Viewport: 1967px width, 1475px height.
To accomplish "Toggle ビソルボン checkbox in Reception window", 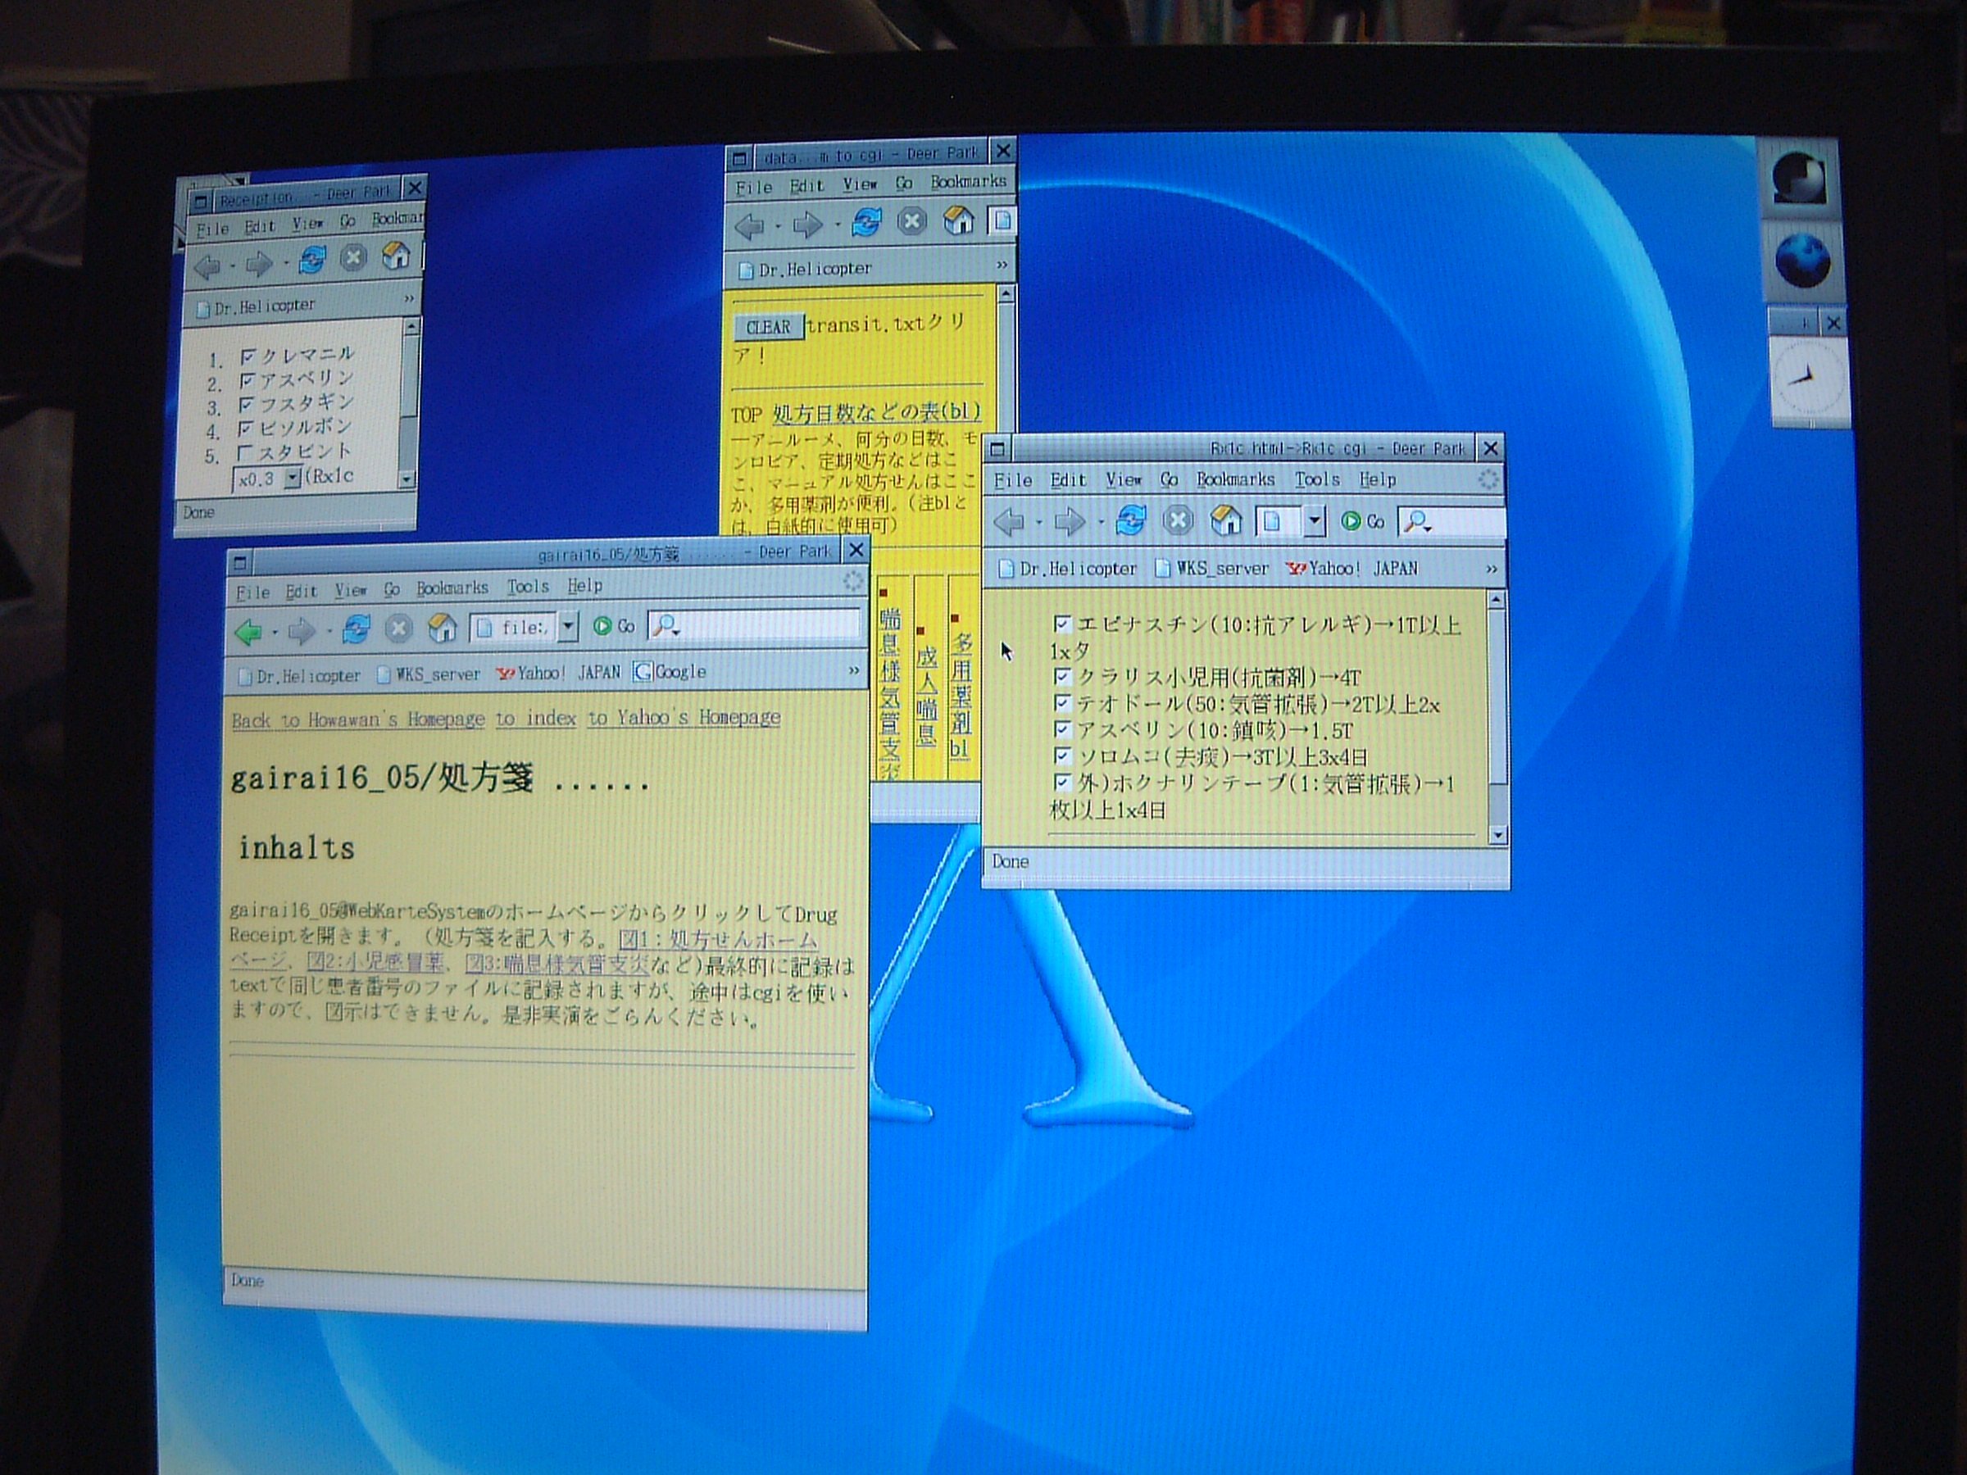I will pyautogui.click(x=247, y=429).
